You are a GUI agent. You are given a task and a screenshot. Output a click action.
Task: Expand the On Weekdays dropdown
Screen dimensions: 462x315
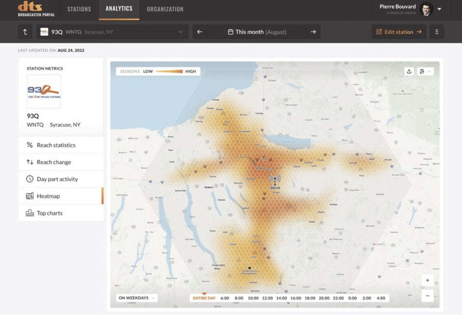pos(136,298)
